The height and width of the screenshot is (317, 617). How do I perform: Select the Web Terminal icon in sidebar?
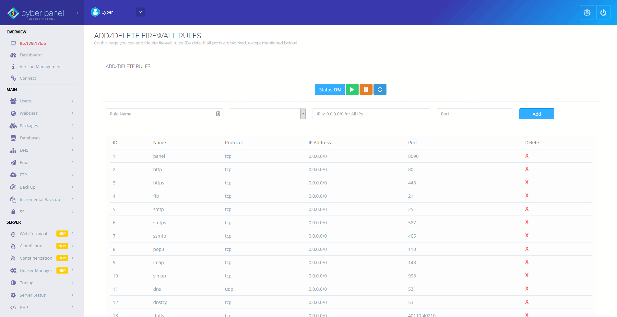[13, 233]
